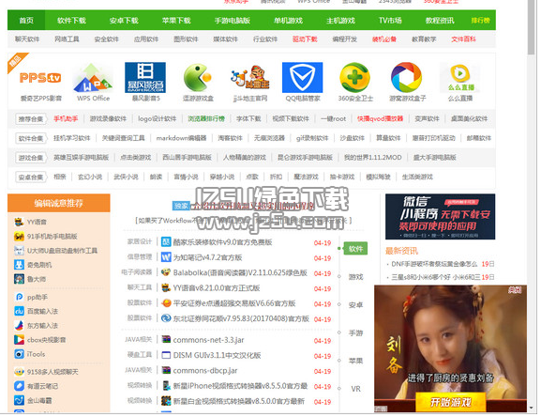This screenshot has height=417, width=541.
Task: Open the 武侠小说 link
Action: (x=126, y=177)
